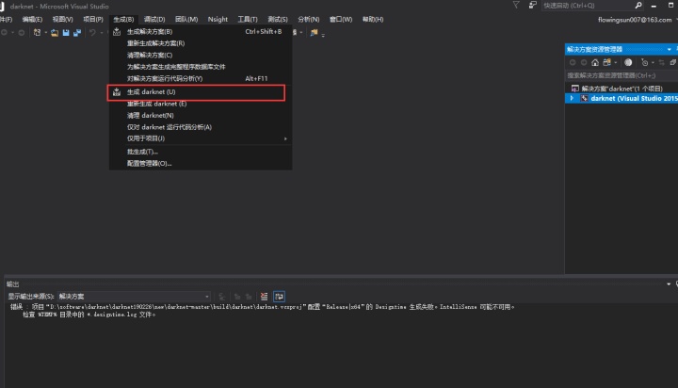Open the 显示输出来源 dropdown
The width and height of the screenshot is (678, 388).
click(x=135, y=297)
